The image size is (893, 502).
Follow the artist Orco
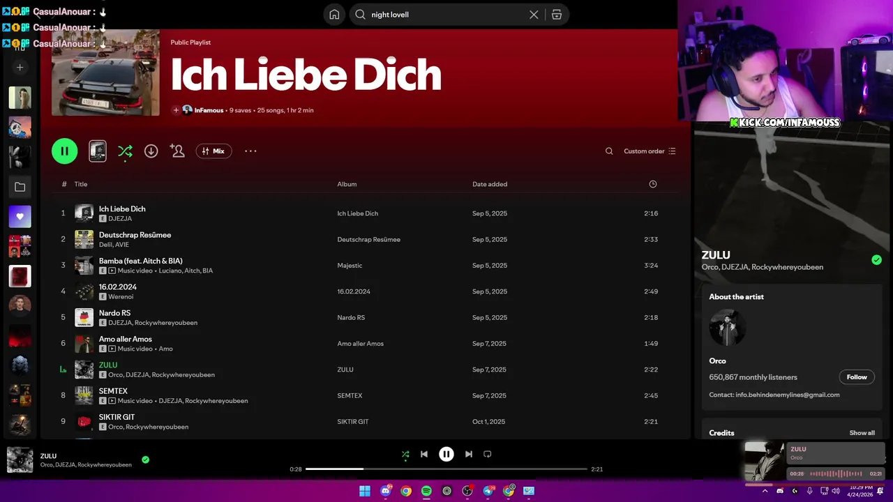(856, 377)
